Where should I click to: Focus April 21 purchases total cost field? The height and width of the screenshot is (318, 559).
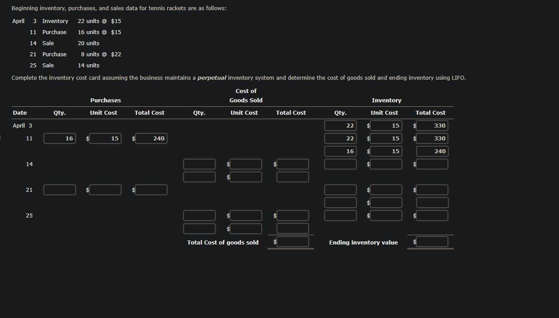[x=151, y=190]
